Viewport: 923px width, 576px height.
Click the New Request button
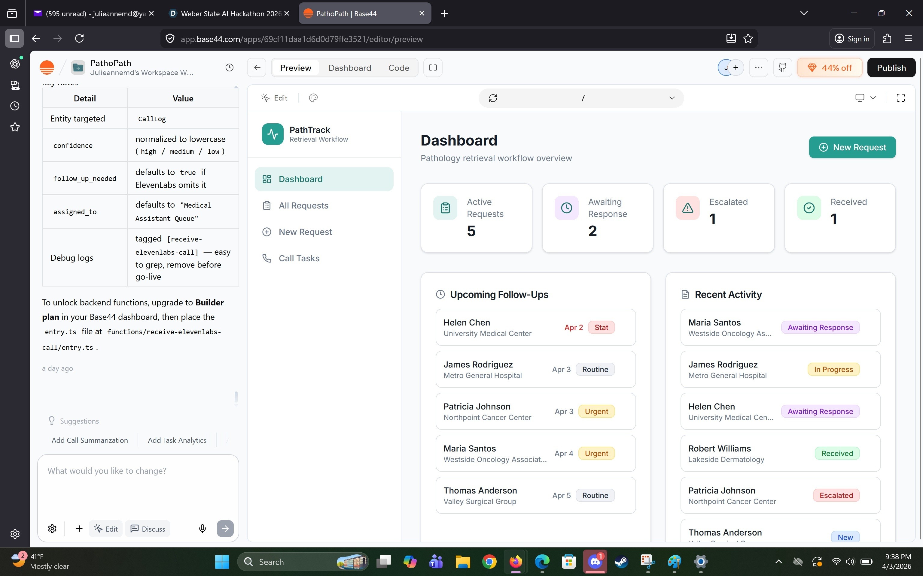click(x=852, y=147)
